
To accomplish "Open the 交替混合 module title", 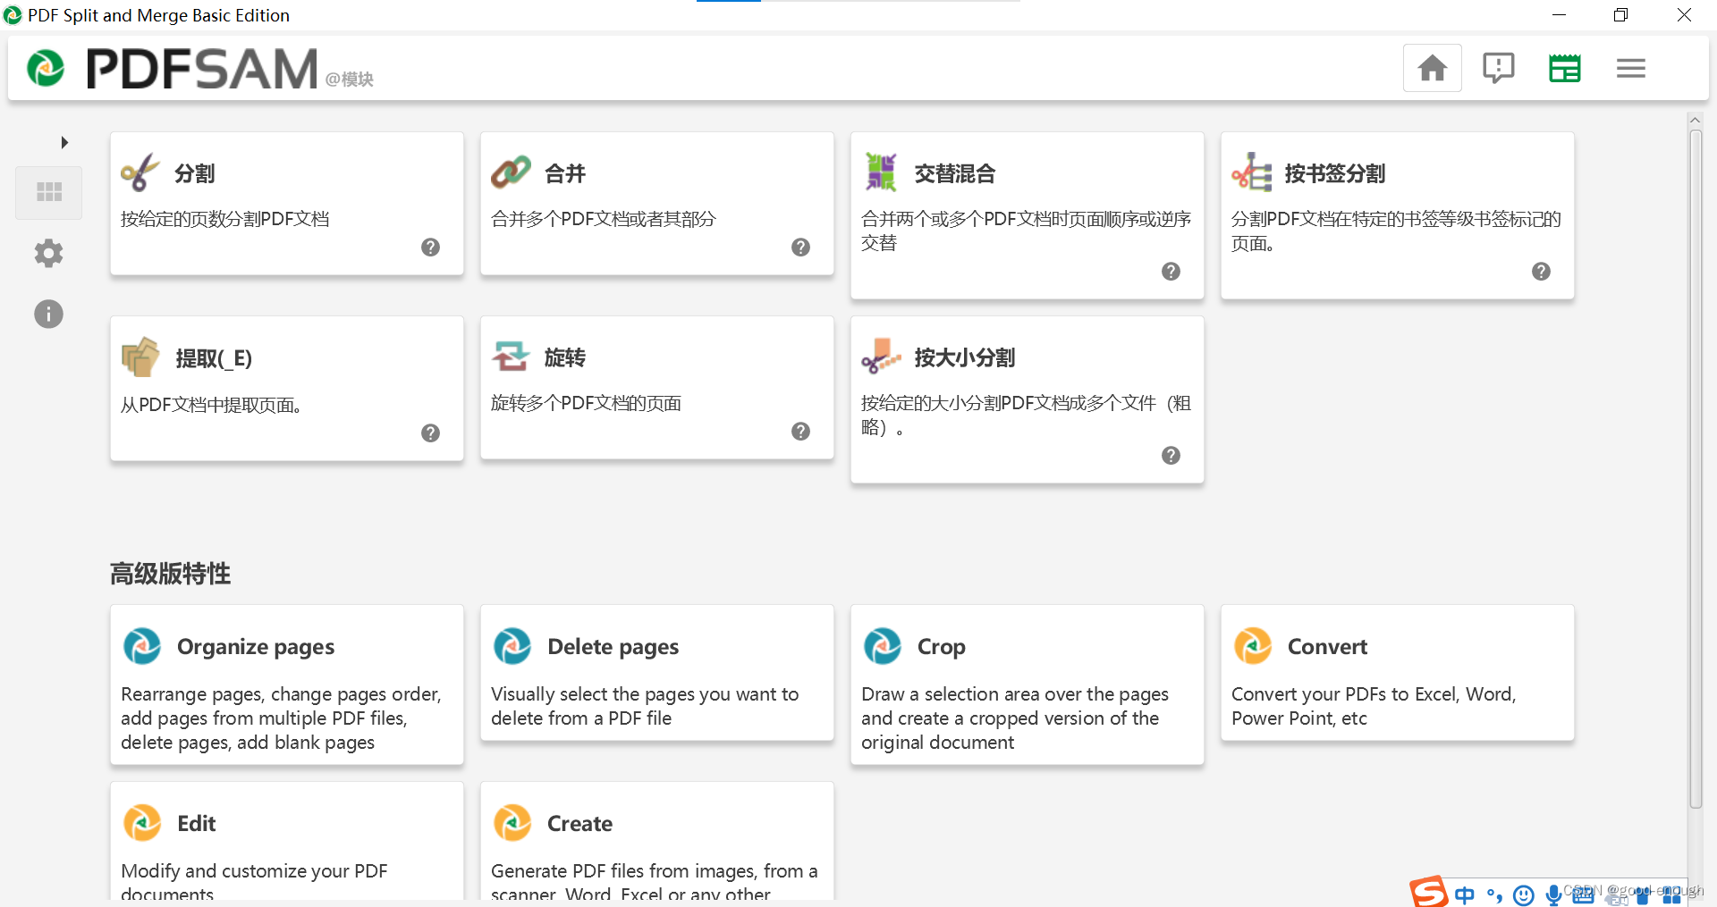I will tap(955, 173).
